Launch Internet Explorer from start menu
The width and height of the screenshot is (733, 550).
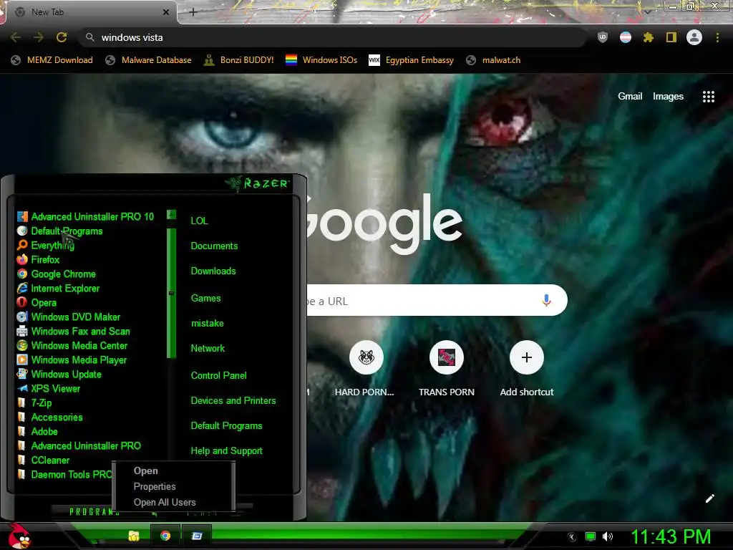(59, 289)
